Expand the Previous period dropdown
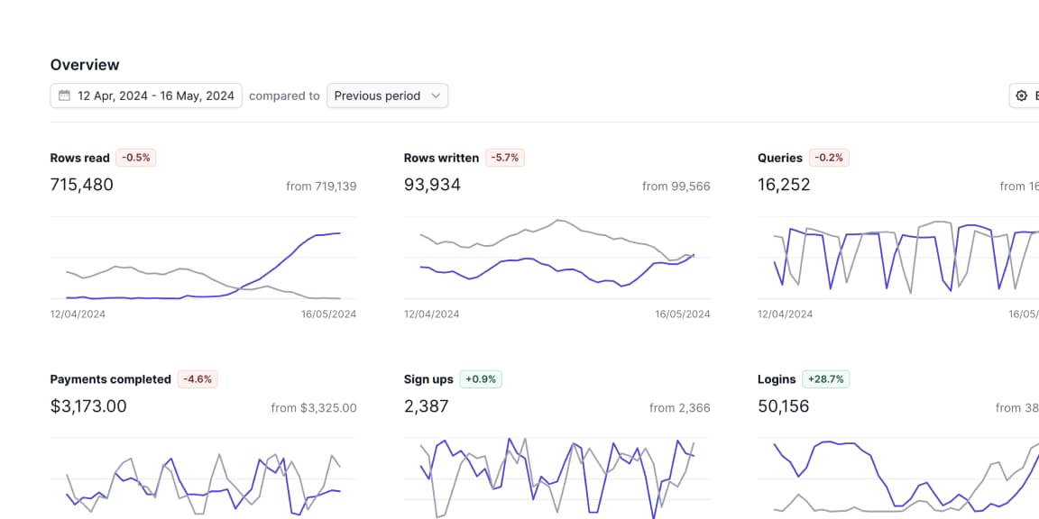 point(387,96)
